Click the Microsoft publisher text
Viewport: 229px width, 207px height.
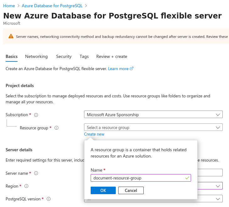coord(12,23)
